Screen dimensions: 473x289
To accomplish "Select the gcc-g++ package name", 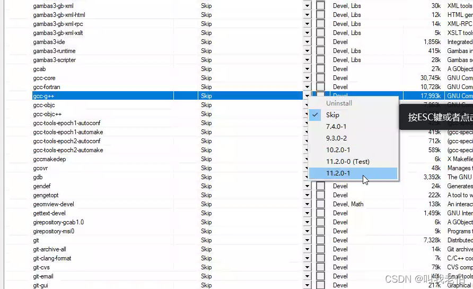I will [x=43, y=96].
